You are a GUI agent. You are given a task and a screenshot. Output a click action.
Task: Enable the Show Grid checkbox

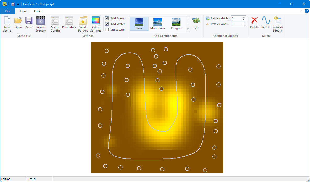click(x=107, y=30)
